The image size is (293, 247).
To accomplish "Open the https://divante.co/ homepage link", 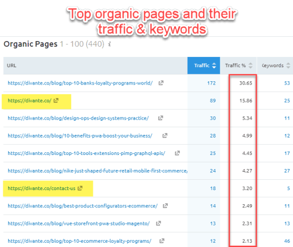I will (x=29, y=101).
